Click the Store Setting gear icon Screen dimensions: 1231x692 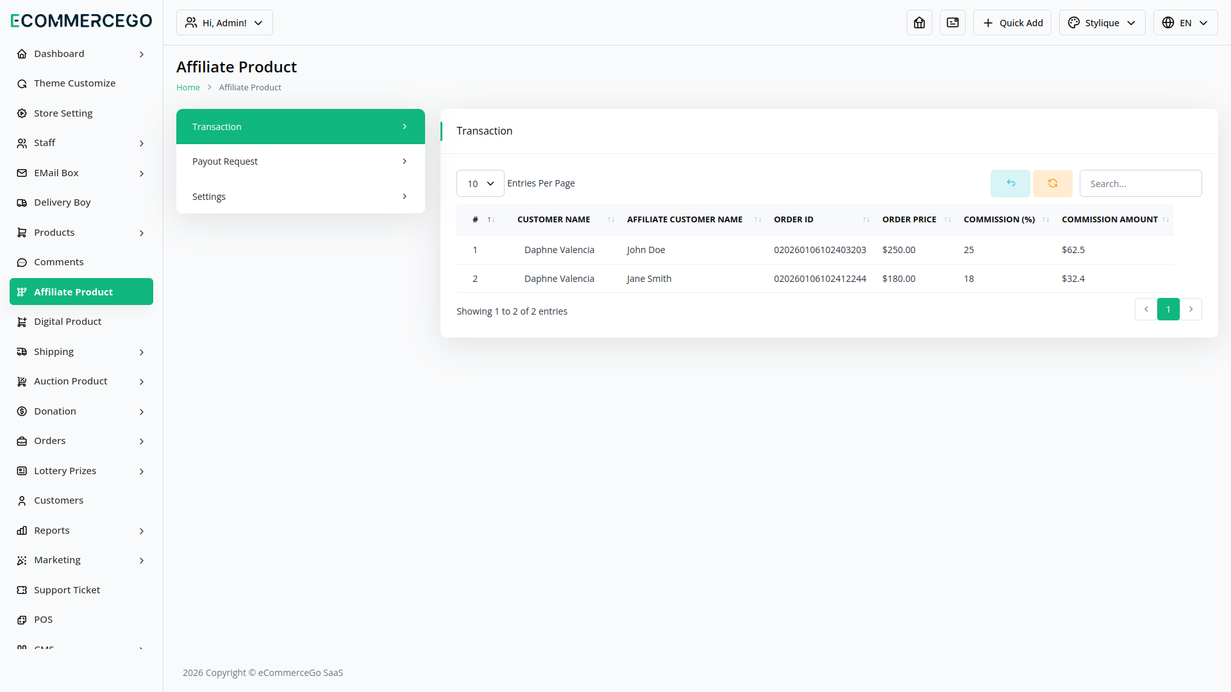22,113
